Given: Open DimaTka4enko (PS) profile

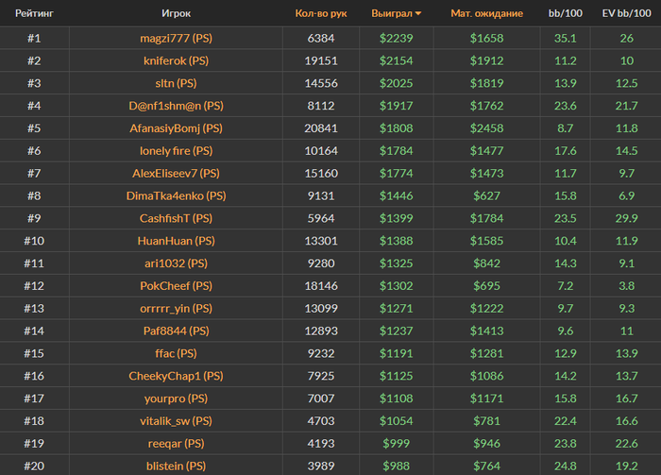Looking at the screenshot, I should tap(177, 196).
